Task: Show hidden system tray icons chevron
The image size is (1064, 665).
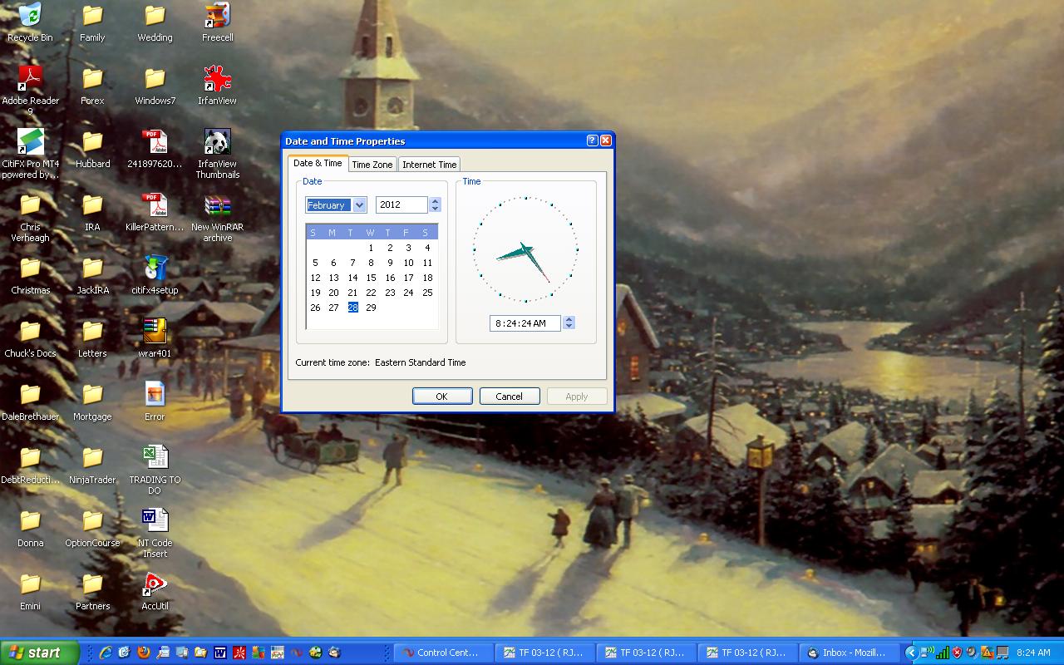Action: click(911, 653)
